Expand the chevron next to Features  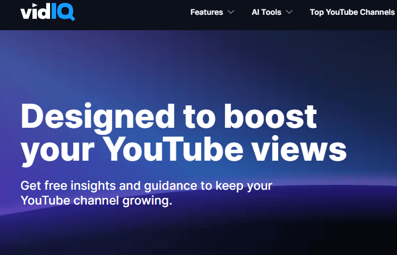(230, 12)
